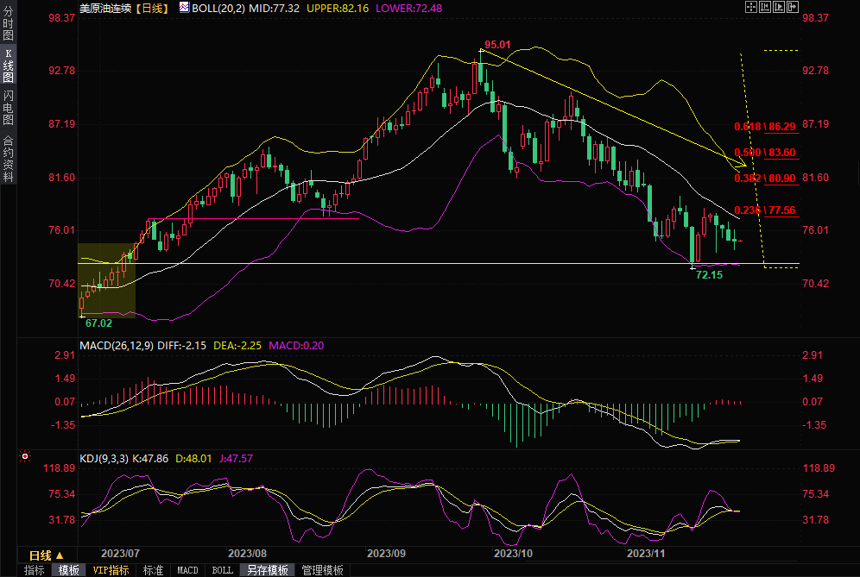The image size is (860, 577).
Task: Click the play-forward chart icon
Action: pos(777,7)
